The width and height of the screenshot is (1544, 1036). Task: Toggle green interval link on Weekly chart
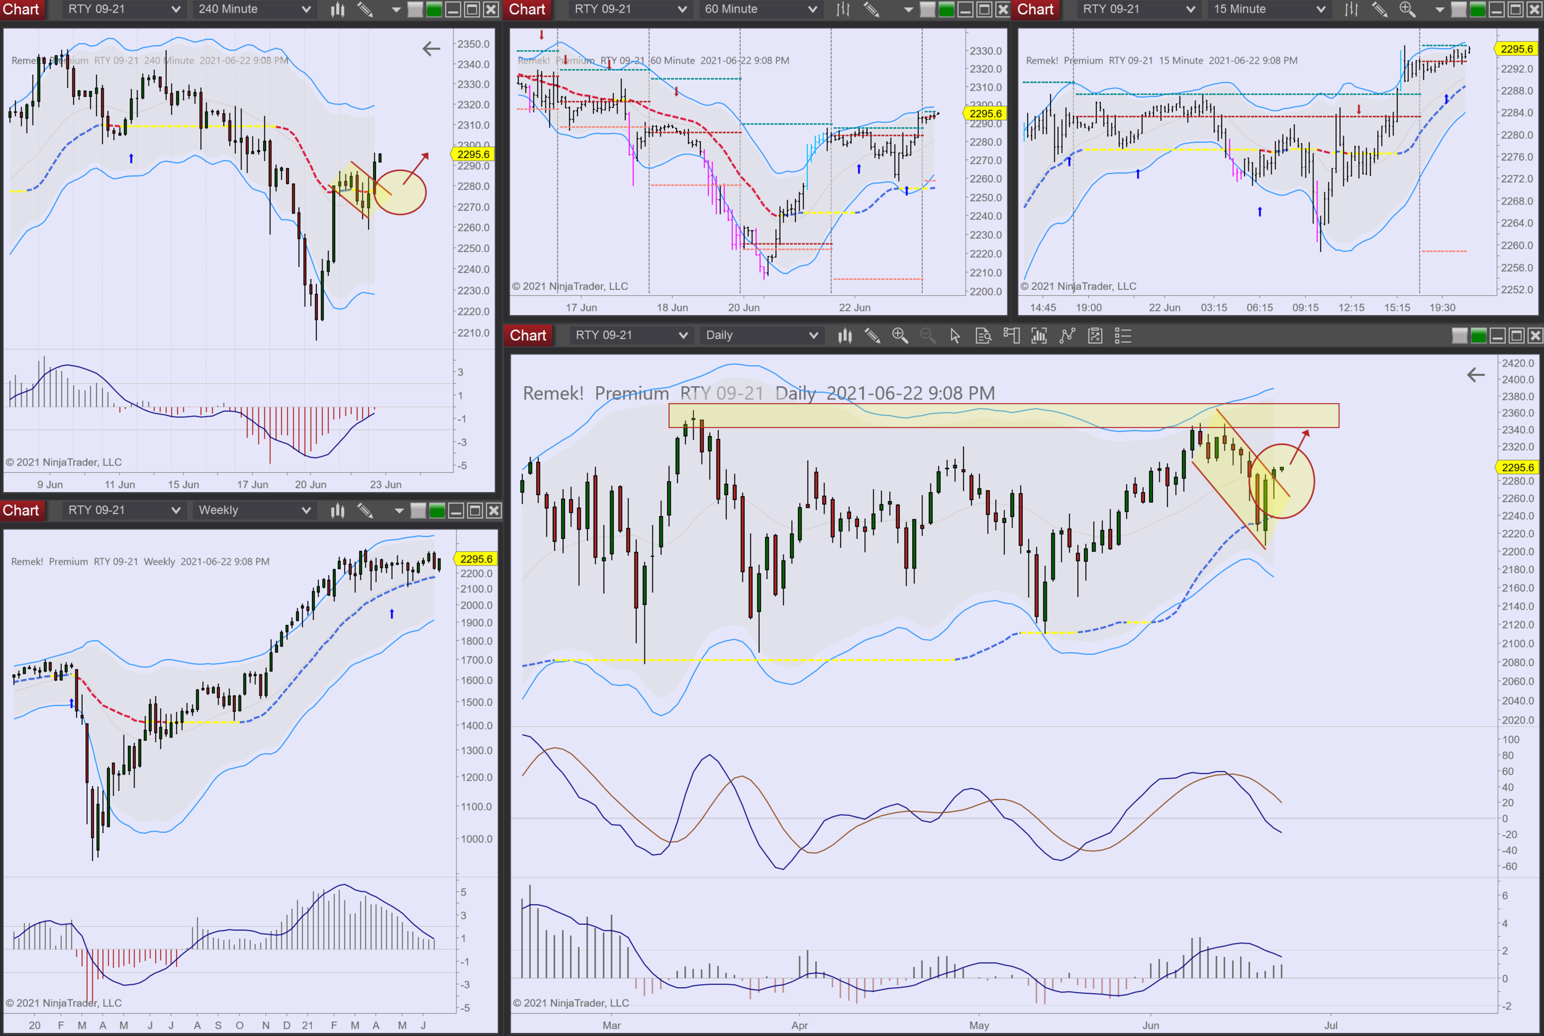437,511
